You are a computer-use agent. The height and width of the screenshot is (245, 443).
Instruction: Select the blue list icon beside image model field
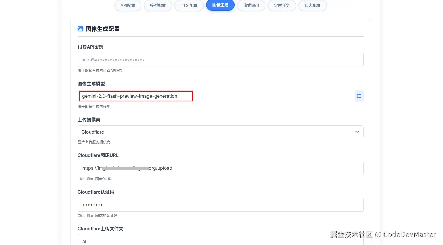[359, 96]
